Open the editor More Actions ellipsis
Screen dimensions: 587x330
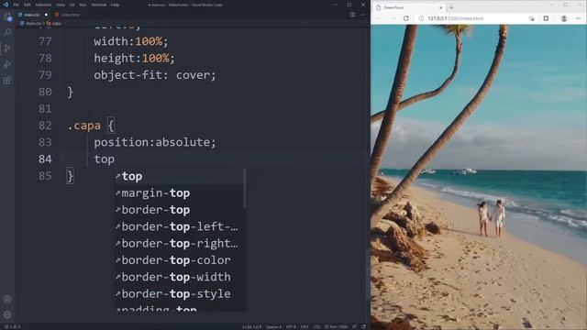coord(362,15)
